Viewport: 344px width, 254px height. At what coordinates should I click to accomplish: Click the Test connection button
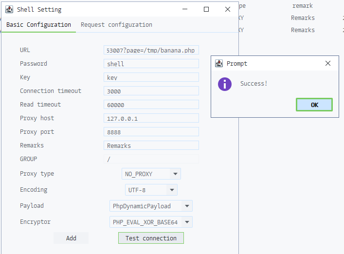point(151,238)
